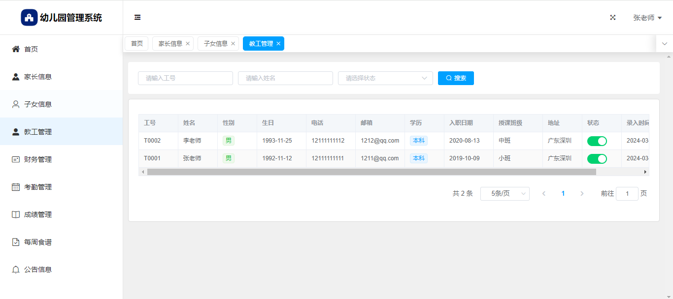Viewport: 673px width, 299px height.
Task: Click the kindergarten system logo icon
Action: [29, 18]
